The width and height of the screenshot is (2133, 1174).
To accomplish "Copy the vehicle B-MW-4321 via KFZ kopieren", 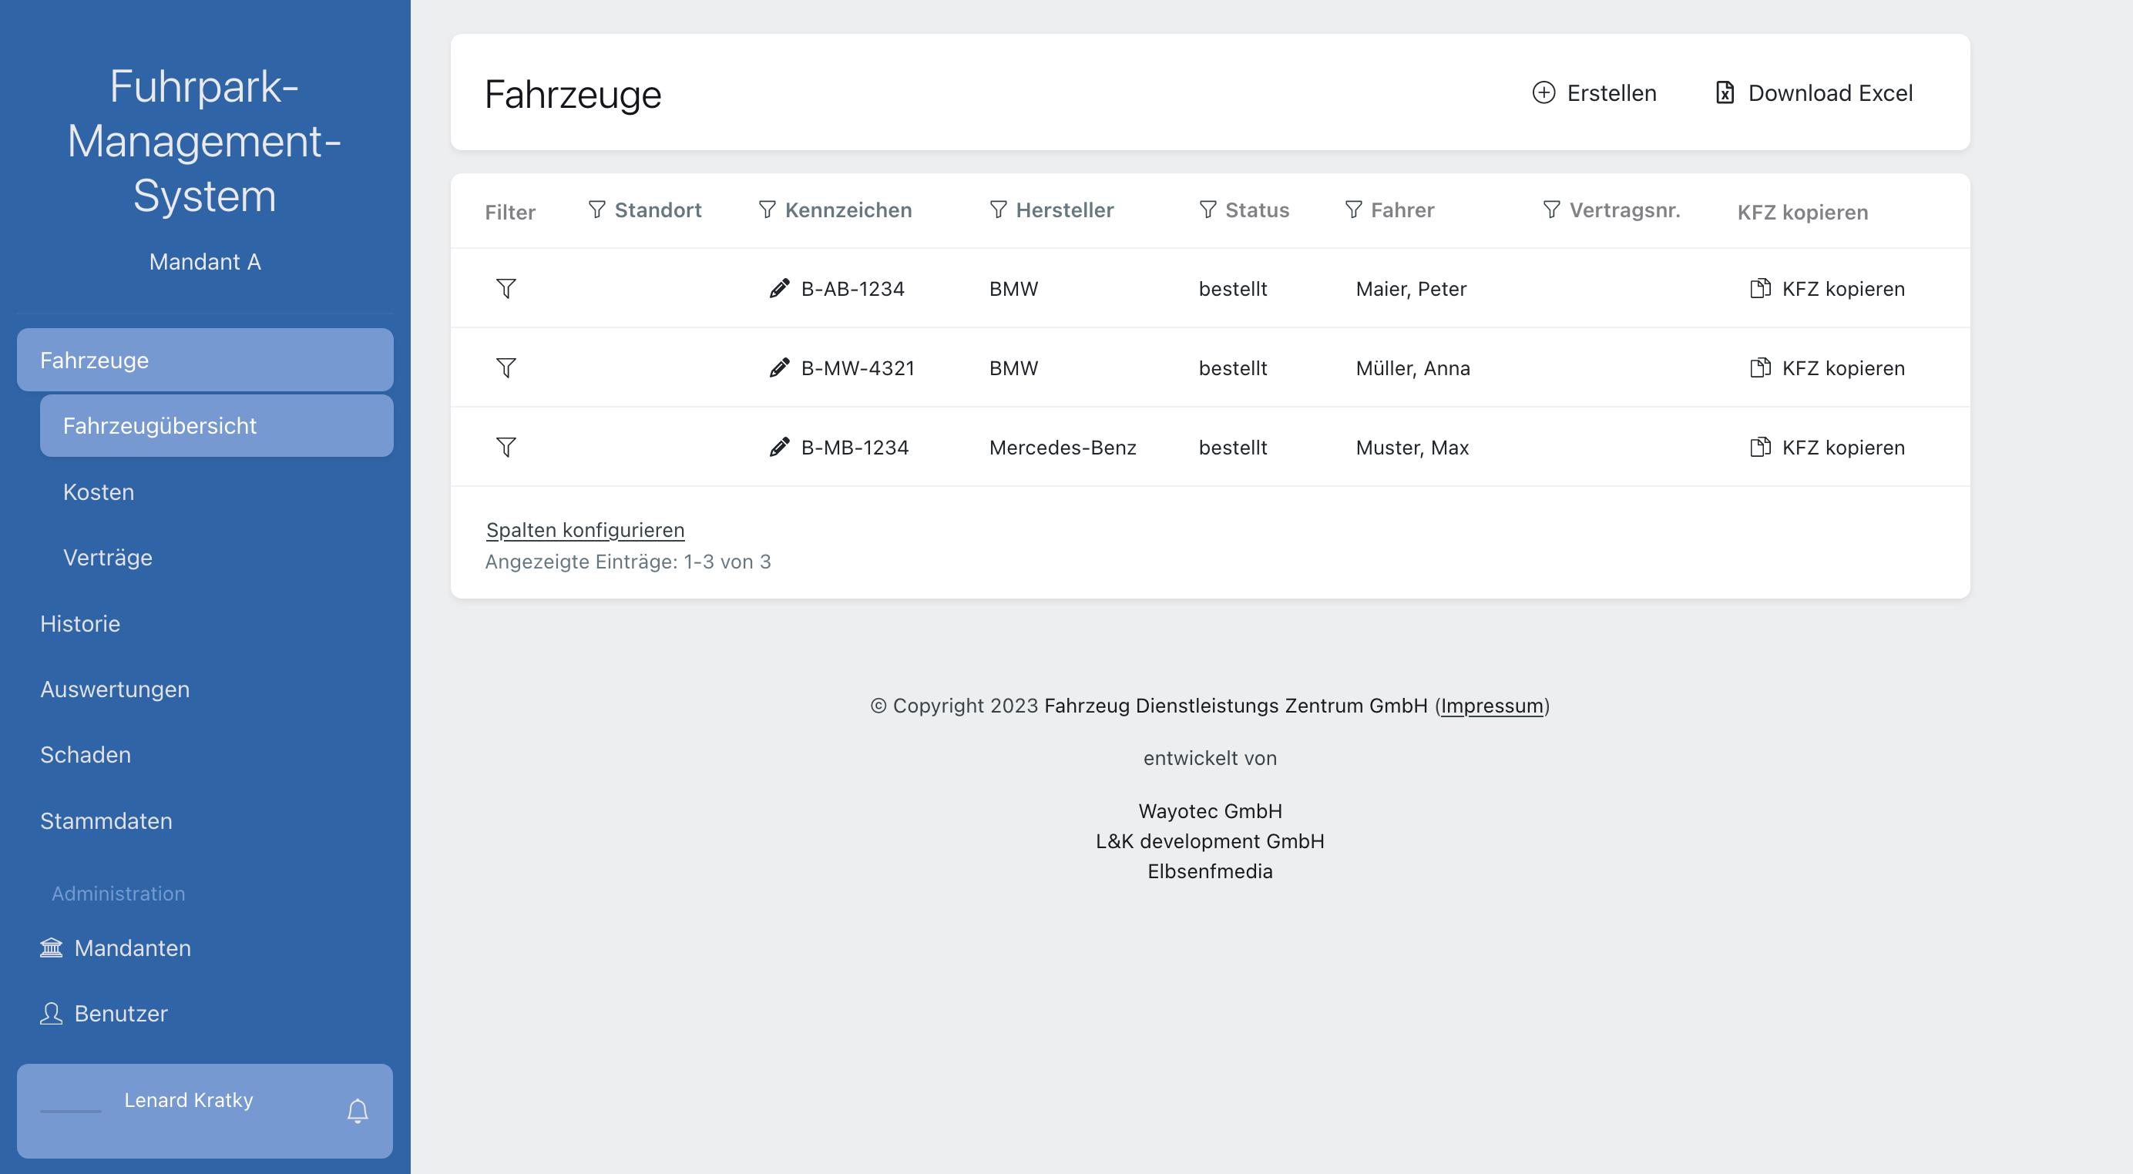I will pos(1827,367).
